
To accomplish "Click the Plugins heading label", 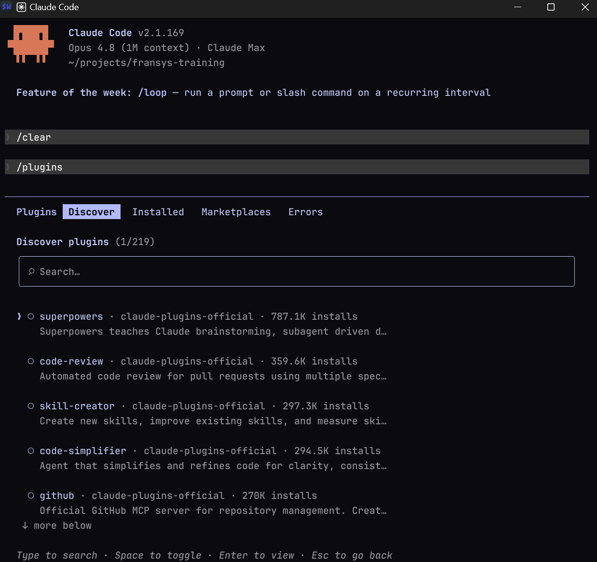I will [x=37, y=212].
